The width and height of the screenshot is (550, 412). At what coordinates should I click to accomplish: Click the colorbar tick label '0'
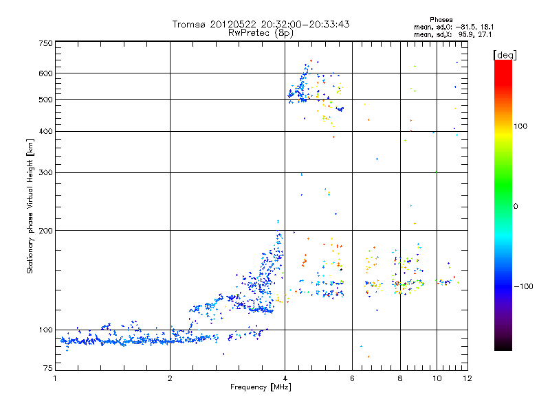(516, 207)
